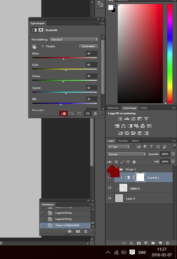Add a Black & White adjustment in Justeringar
The width and height of the screenshot is (177, 259).
tap(130, 126)
